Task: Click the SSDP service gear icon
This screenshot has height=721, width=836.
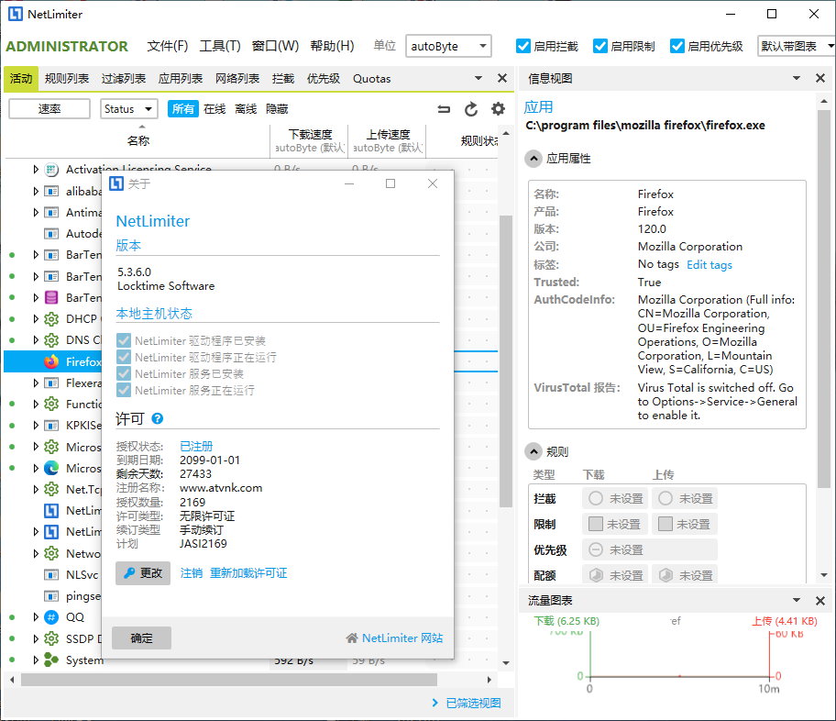Action: pos(51,638)
